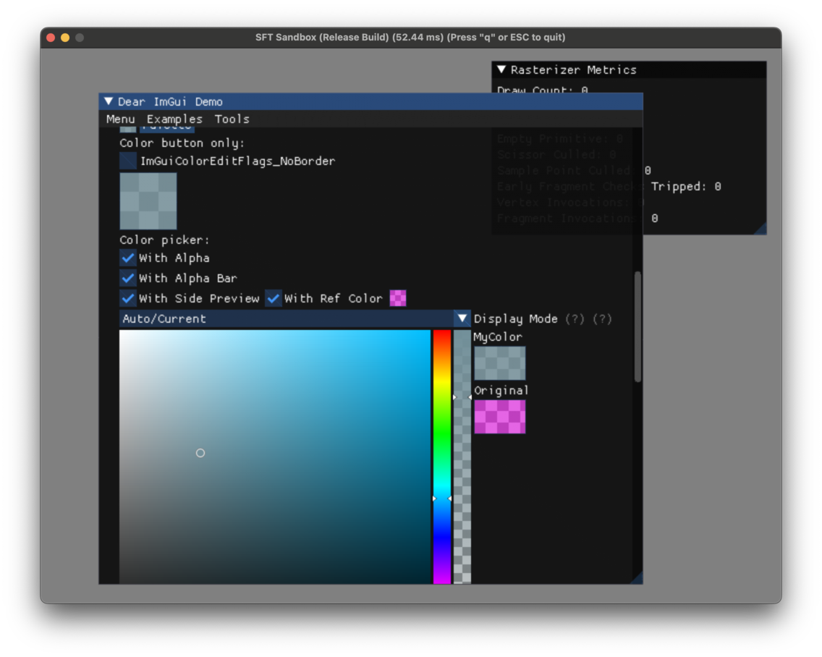Screen dimensions: 822x657
Task: Open the Examples menu
Action: 174,119
